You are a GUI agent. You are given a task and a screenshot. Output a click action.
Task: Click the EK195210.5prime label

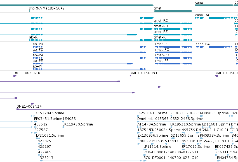(x=185, y=124)
